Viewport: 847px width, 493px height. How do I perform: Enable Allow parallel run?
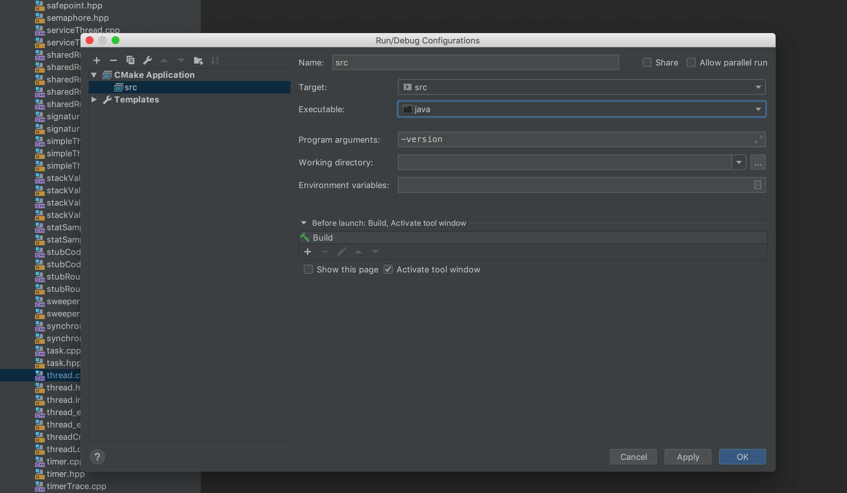(x=691, y=63)
